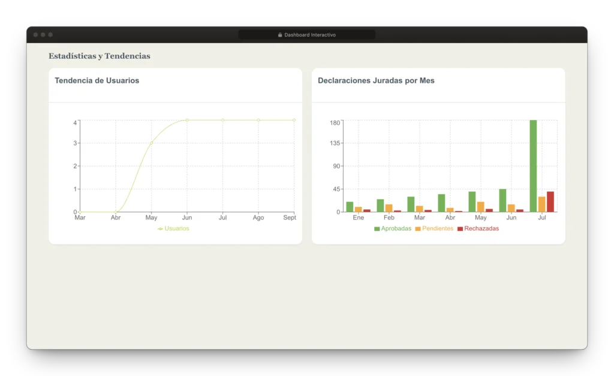
Task: Click the Usuarios legend line marker icon
Action: [160, 228]
